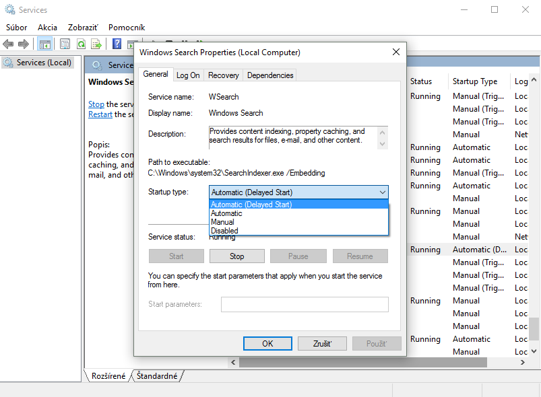
Task: Click the horizontal scrollbar thumb
Action: pyautogui.click(x=363, y=362)
